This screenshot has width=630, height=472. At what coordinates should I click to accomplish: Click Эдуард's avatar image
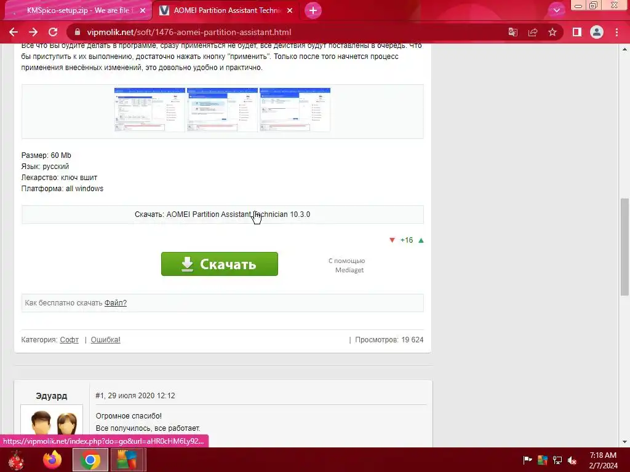[52, 422]
